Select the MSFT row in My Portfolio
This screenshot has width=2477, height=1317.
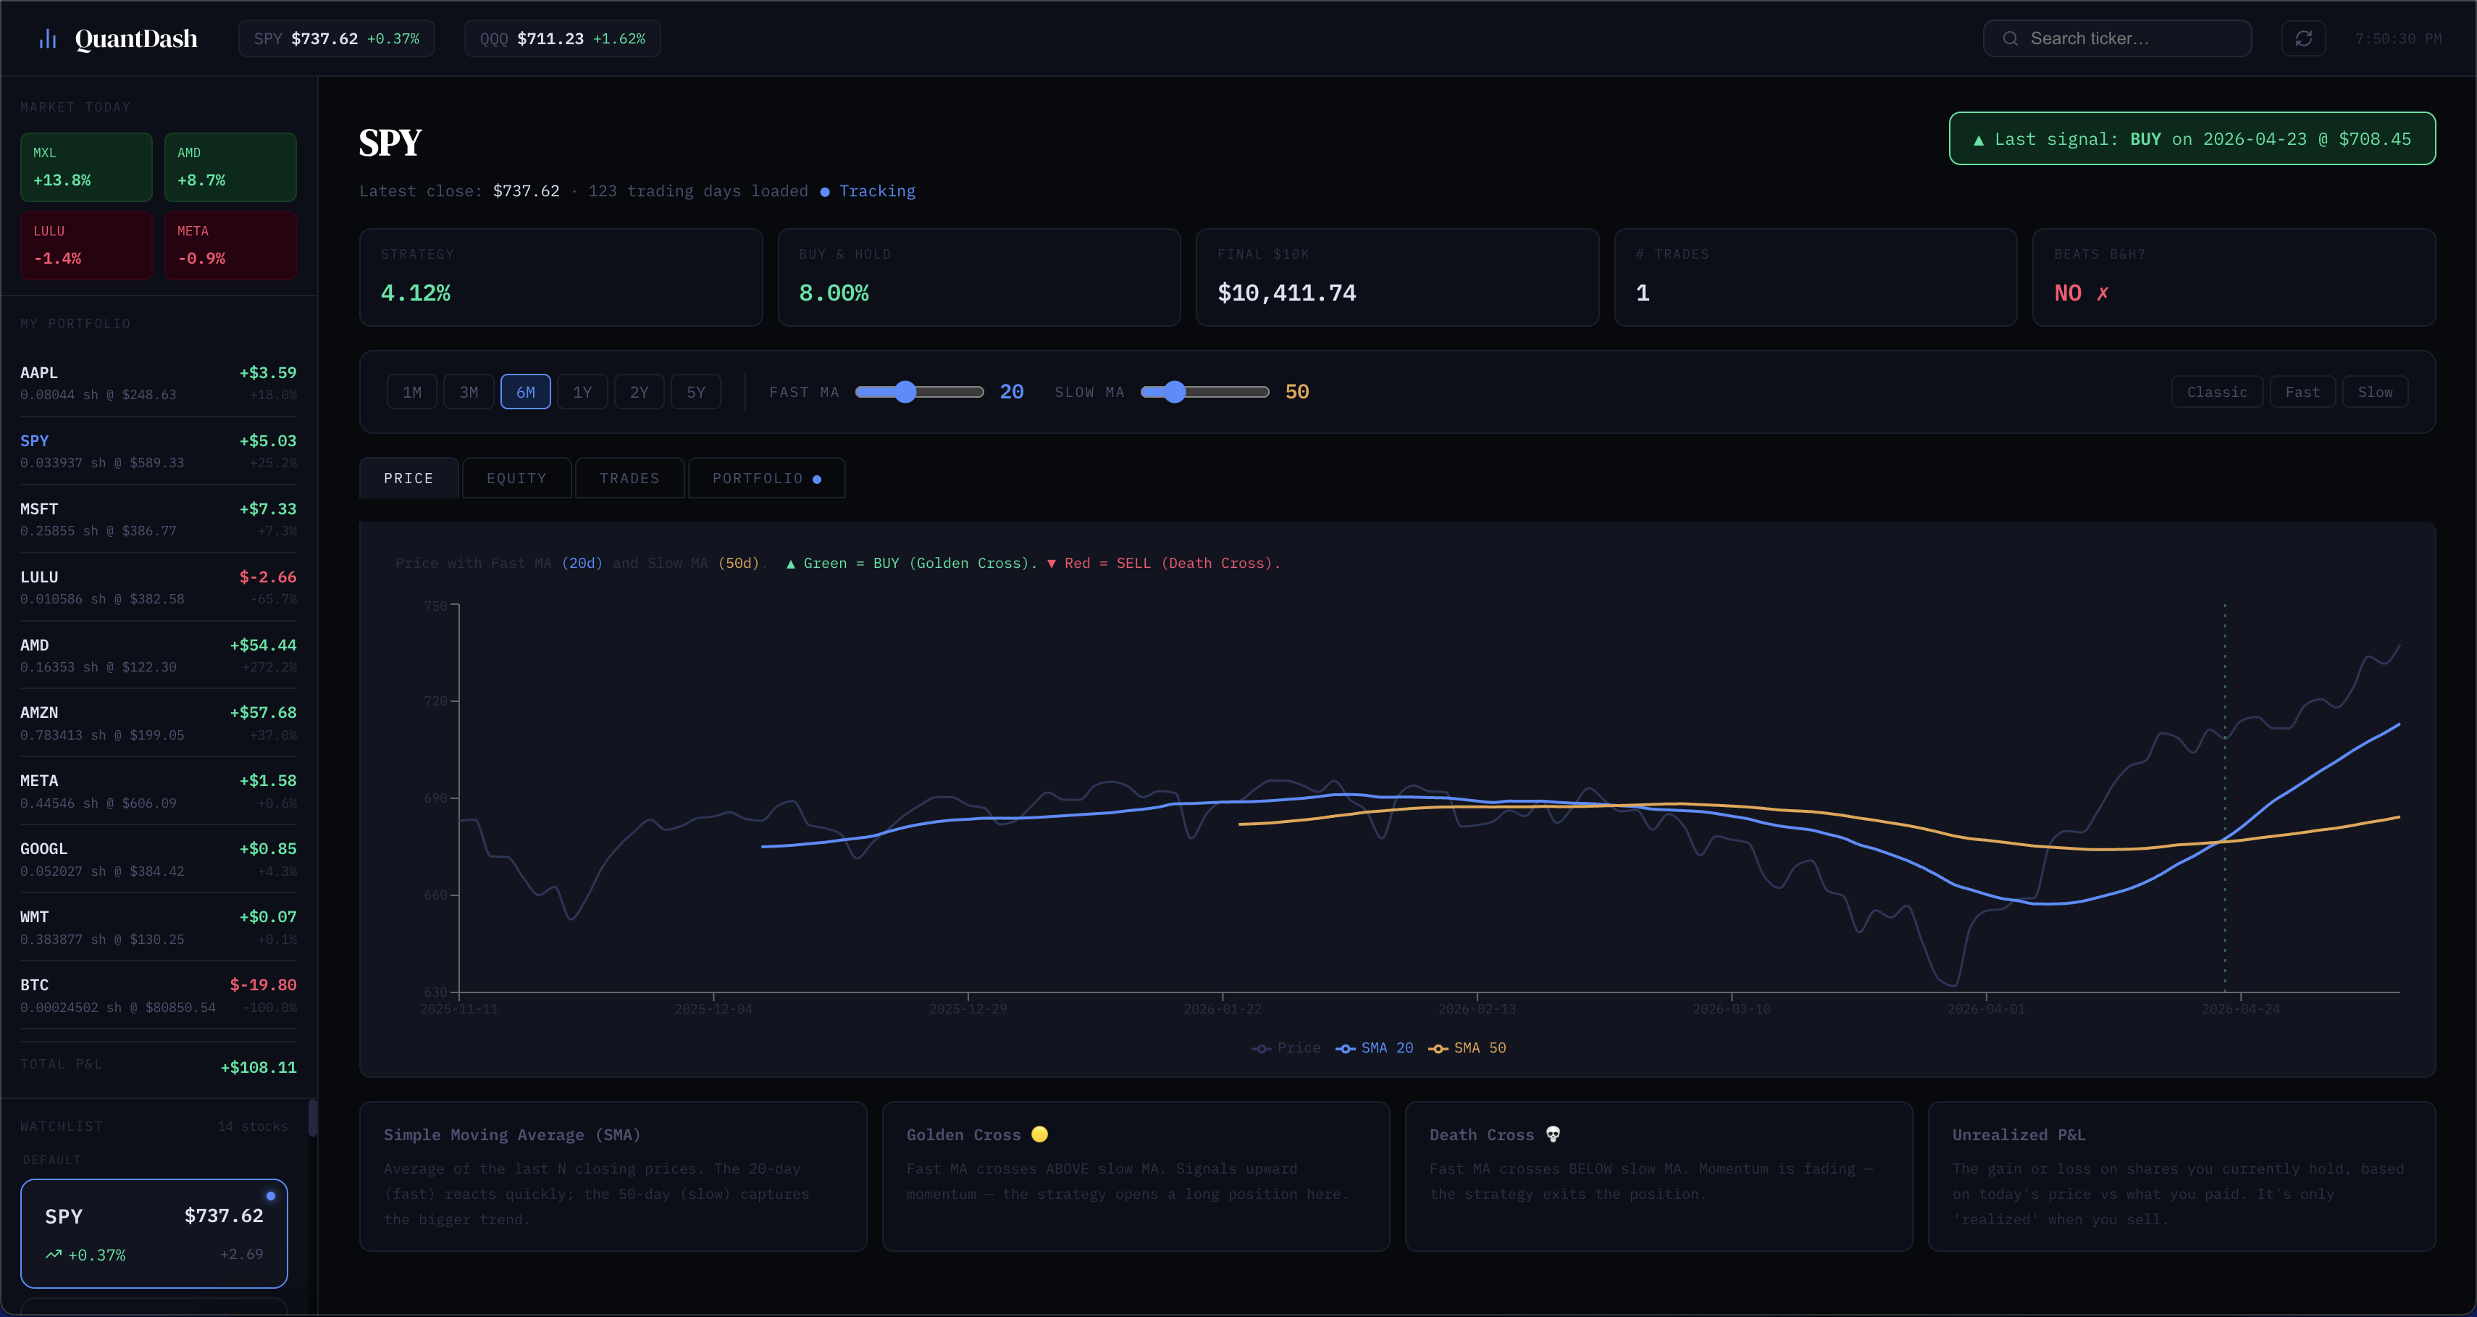(159, 519)
